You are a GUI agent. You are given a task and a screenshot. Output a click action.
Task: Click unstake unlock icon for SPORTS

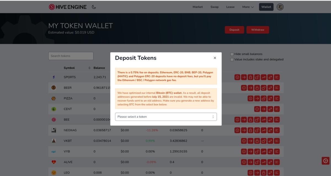[x=257, y=77]
